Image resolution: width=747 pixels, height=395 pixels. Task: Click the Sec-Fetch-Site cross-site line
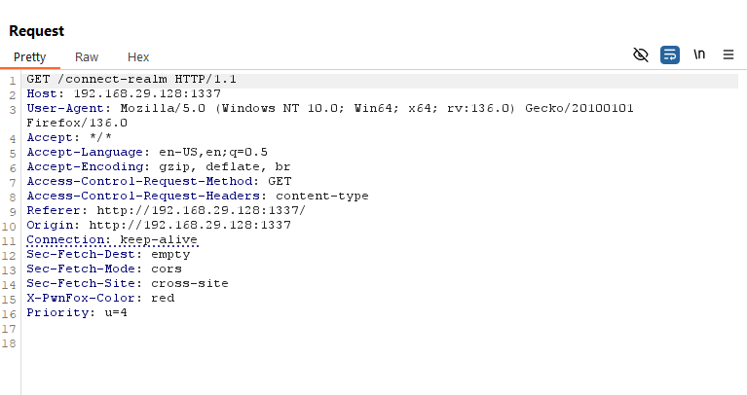tap(127, 283)
